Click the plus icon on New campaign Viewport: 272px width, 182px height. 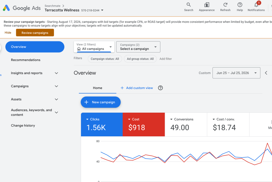click(86, 102)
